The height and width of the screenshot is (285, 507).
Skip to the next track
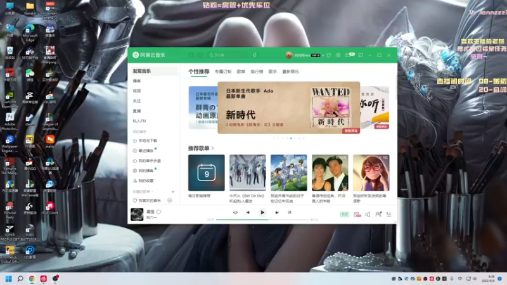[x=277, y=212]
